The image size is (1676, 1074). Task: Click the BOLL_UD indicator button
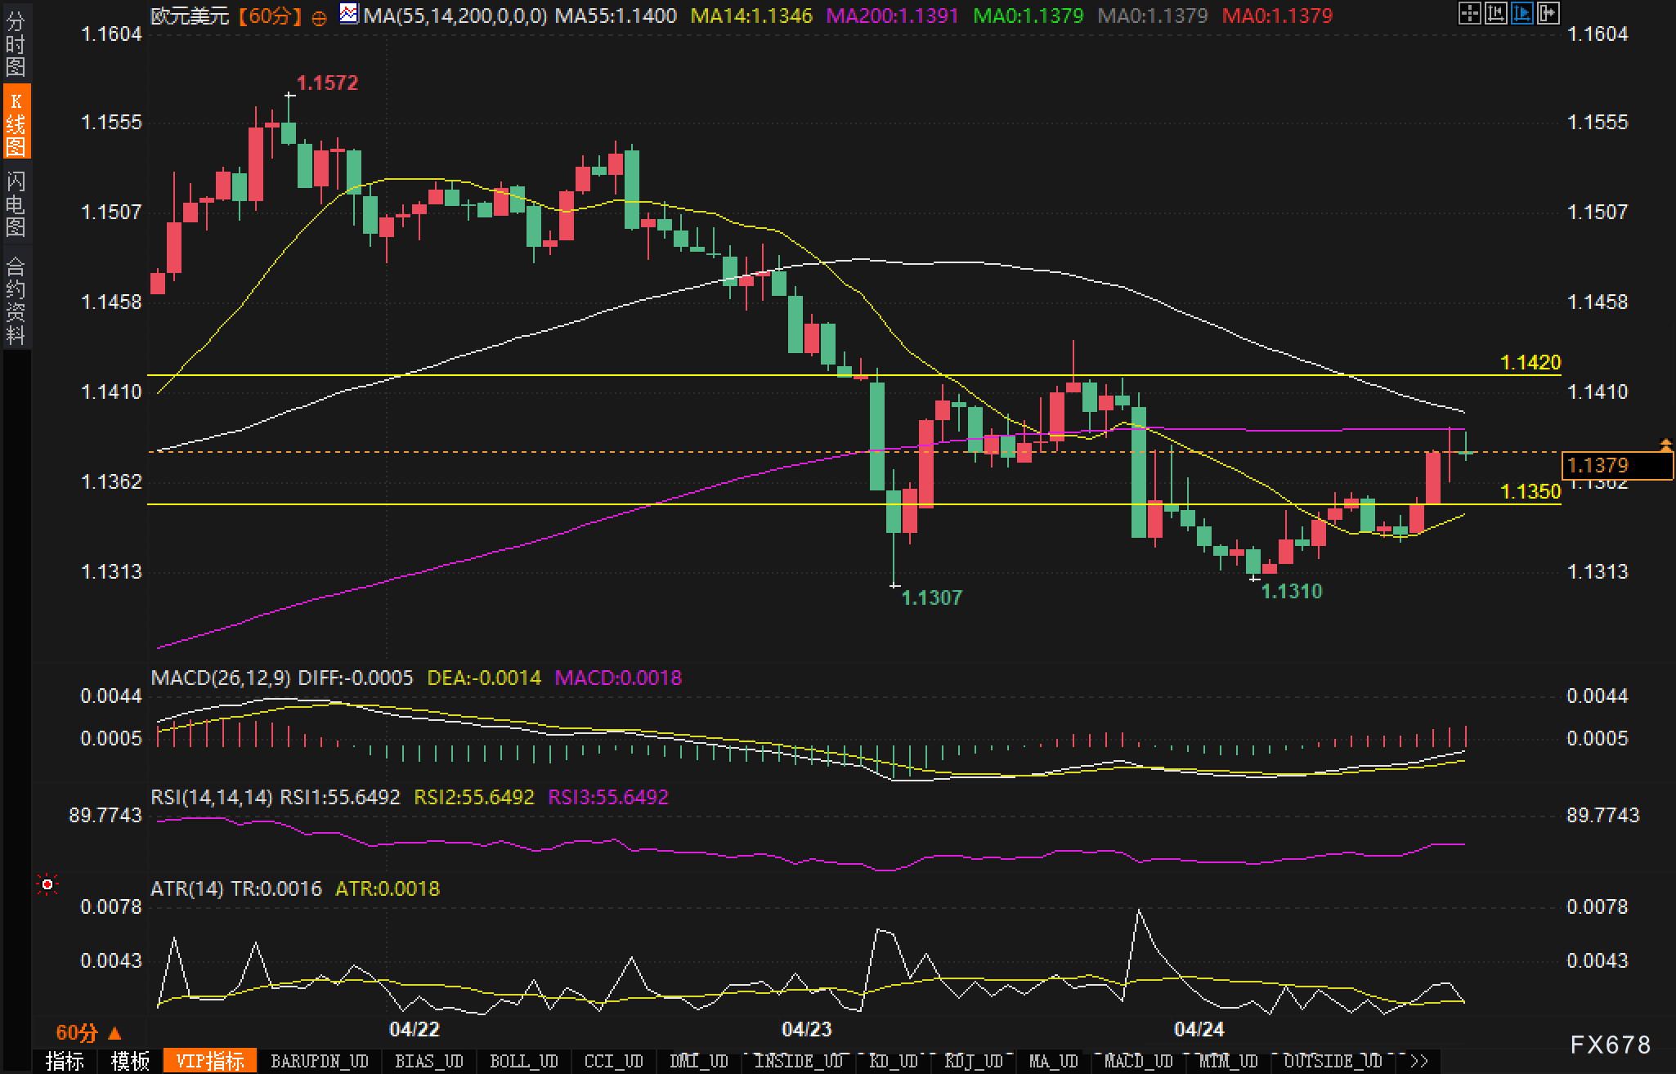pyautogui.click(x=524, y=1062)
